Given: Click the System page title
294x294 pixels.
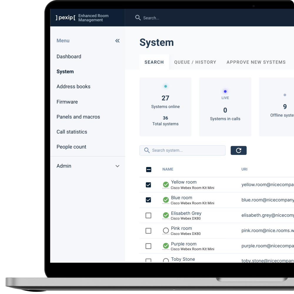Looking at the screenshot, I should coord(157,42).
